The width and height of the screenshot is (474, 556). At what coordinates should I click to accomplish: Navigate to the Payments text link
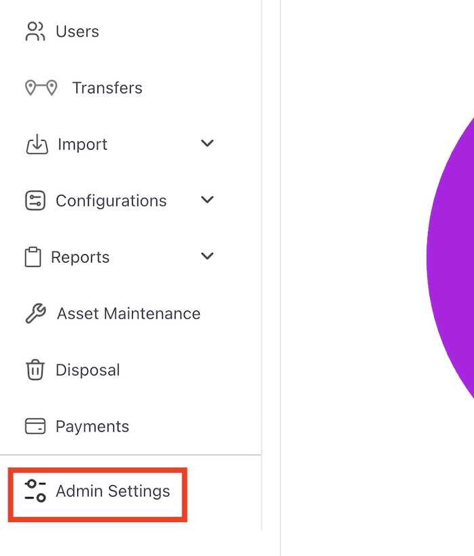92,426
